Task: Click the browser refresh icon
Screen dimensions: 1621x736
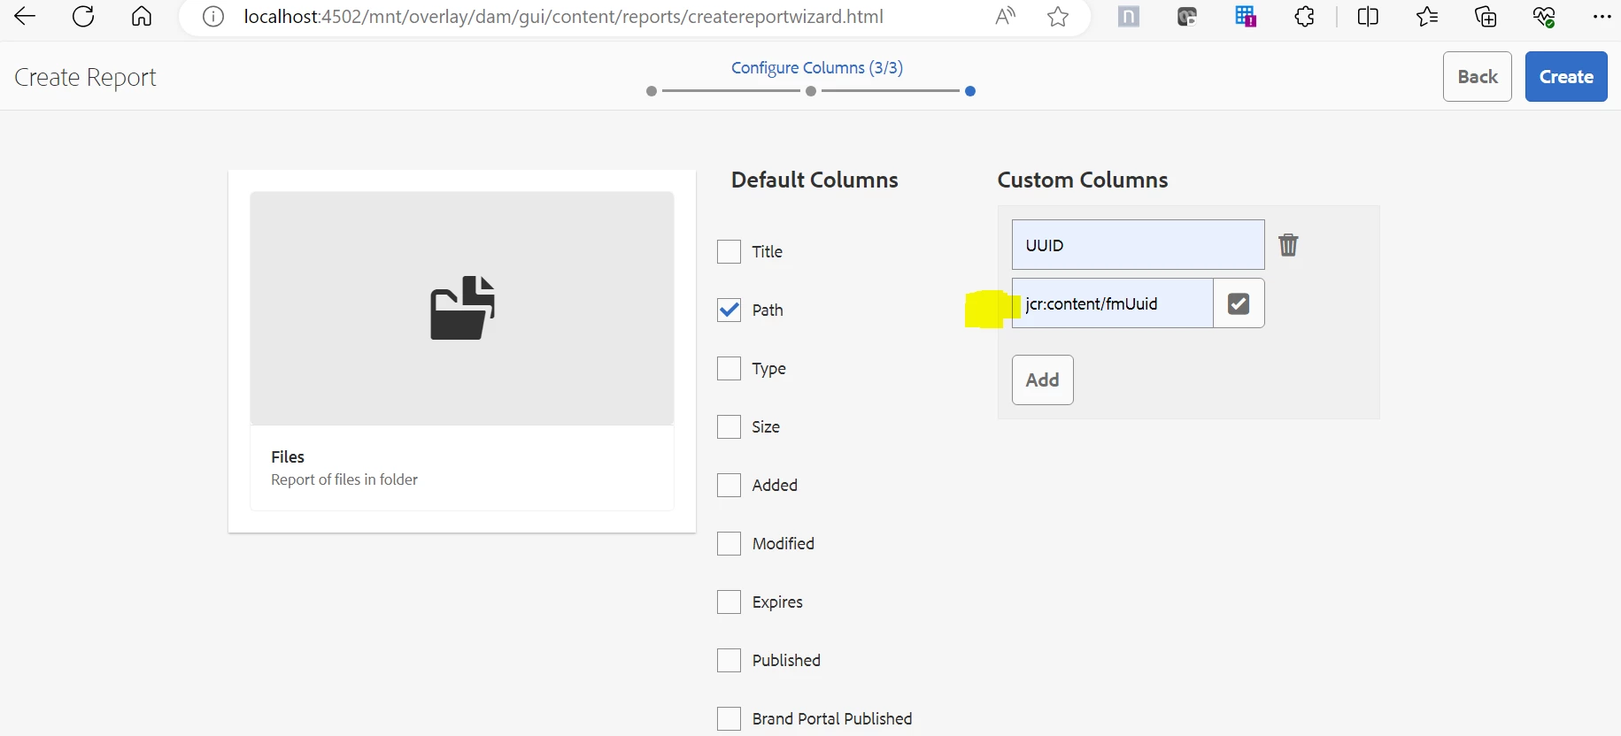Action: coord(83,16)
